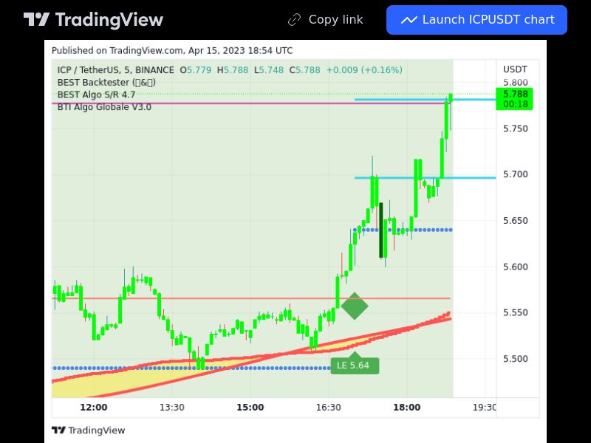The image size is (591, 443).
Task: Select the BEST Backtester indicator label
Action: pyautogui.click(x=106, y=83)
